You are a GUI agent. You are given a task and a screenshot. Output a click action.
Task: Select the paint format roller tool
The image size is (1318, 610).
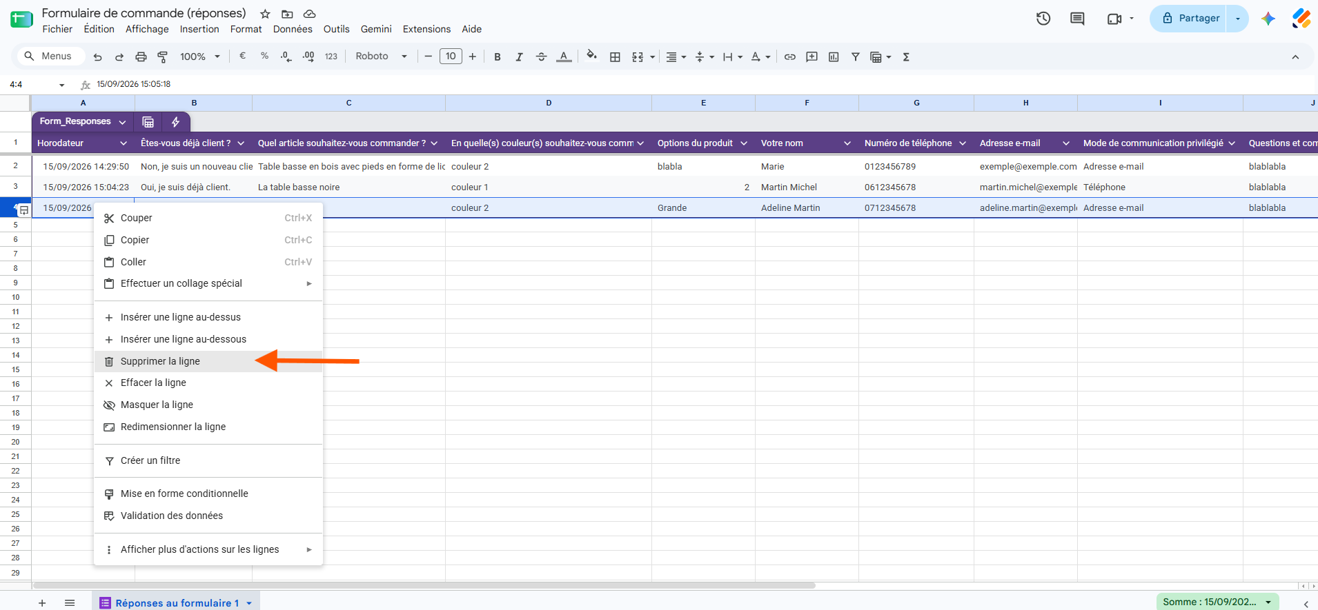pyautogui.click(x=163, y=57)
